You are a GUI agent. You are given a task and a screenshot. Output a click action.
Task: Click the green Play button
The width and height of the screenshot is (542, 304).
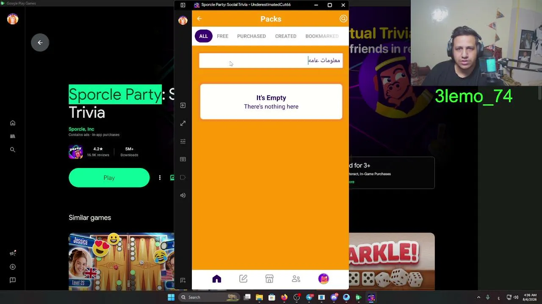pos(109,178)
